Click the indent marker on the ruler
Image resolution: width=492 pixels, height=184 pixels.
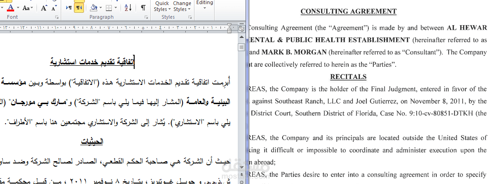click(230, 28)
